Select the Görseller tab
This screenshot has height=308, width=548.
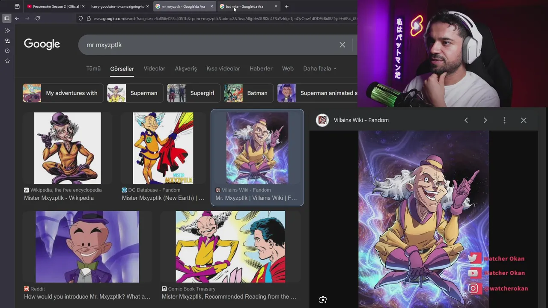coord(122,68)
